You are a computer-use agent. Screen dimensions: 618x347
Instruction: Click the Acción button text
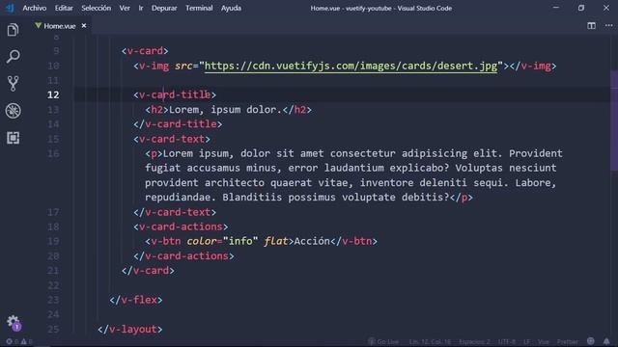pos(312,241)
